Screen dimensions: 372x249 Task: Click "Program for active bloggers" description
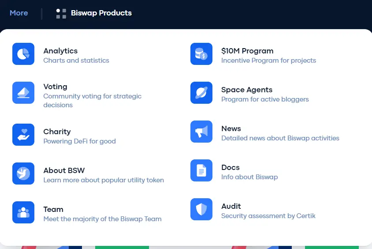[265, 99]
